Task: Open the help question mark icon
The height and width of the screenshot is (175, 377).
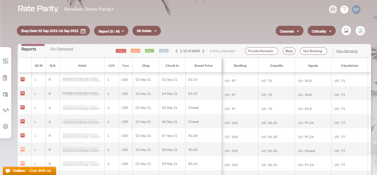Action: point(344,10)
